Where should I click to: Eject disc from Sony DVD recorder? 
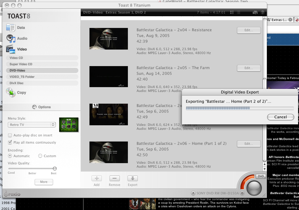(194, 193)
